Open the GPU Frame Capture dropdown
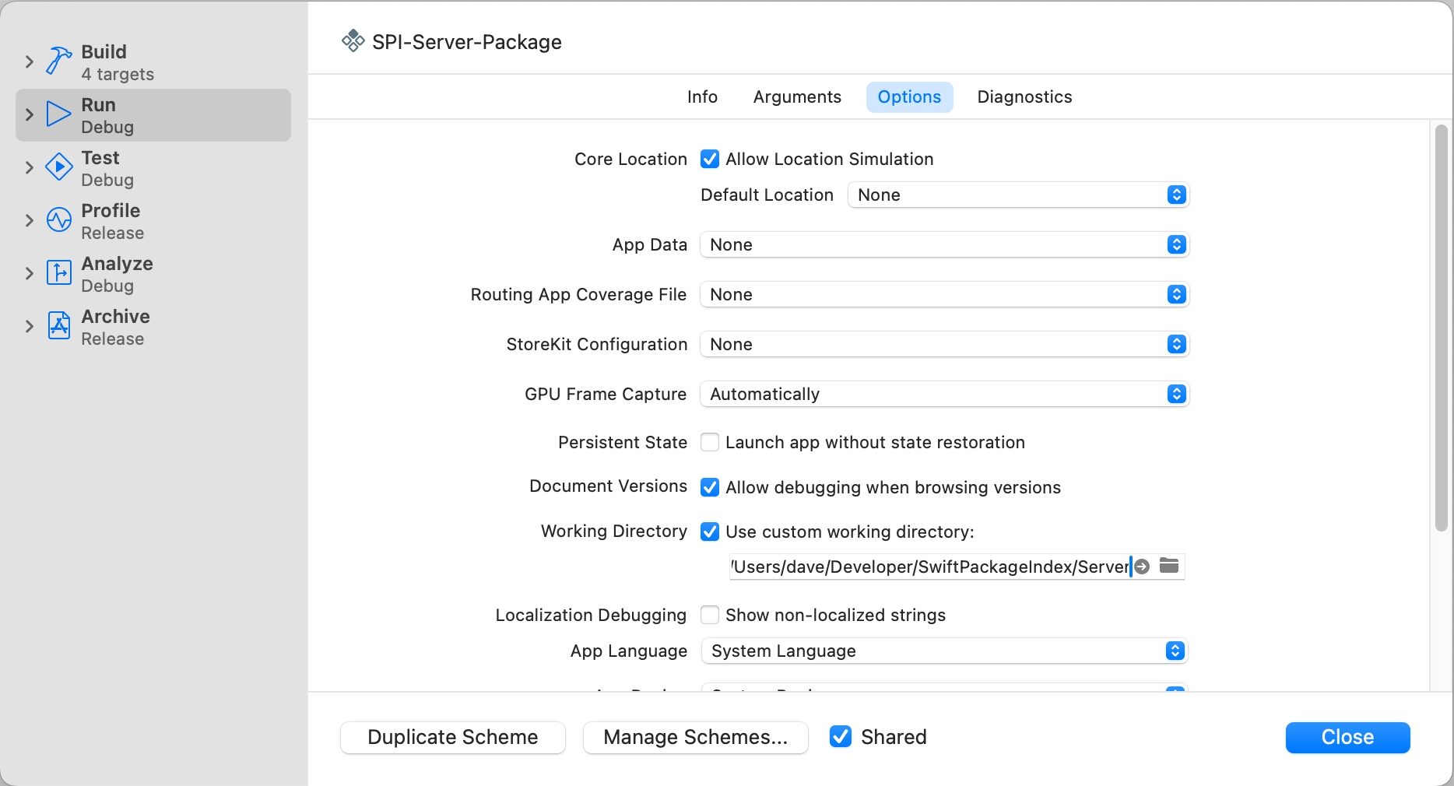The height and width of the screenshot is (786, 1454). tap(944, 395)
